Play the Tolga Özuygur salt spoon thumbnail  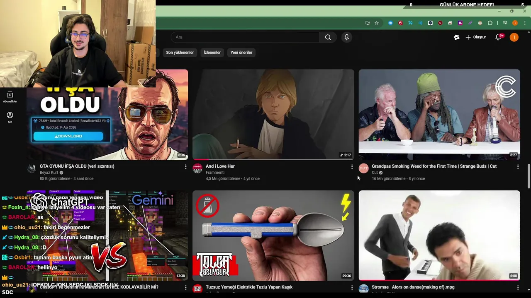(273, 236)
